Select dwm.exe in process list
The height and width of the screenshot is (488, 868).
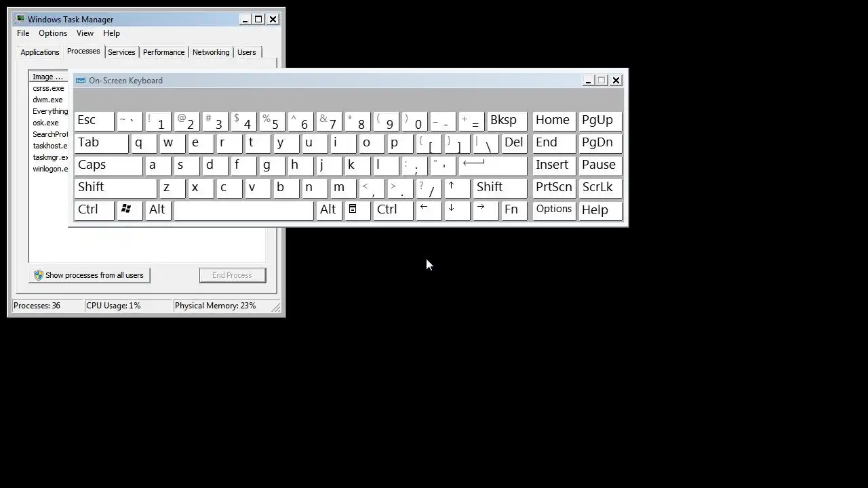[x=49, y=100]
